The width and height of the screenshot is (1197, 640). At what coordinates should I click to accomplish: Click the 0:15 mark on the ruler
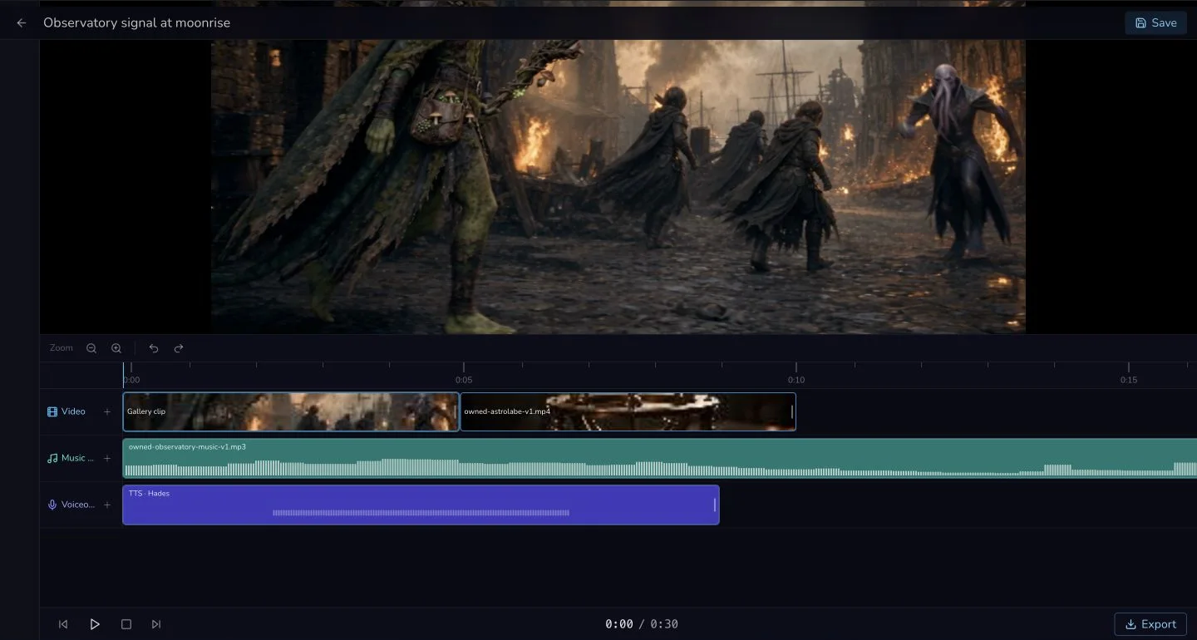1128,380
